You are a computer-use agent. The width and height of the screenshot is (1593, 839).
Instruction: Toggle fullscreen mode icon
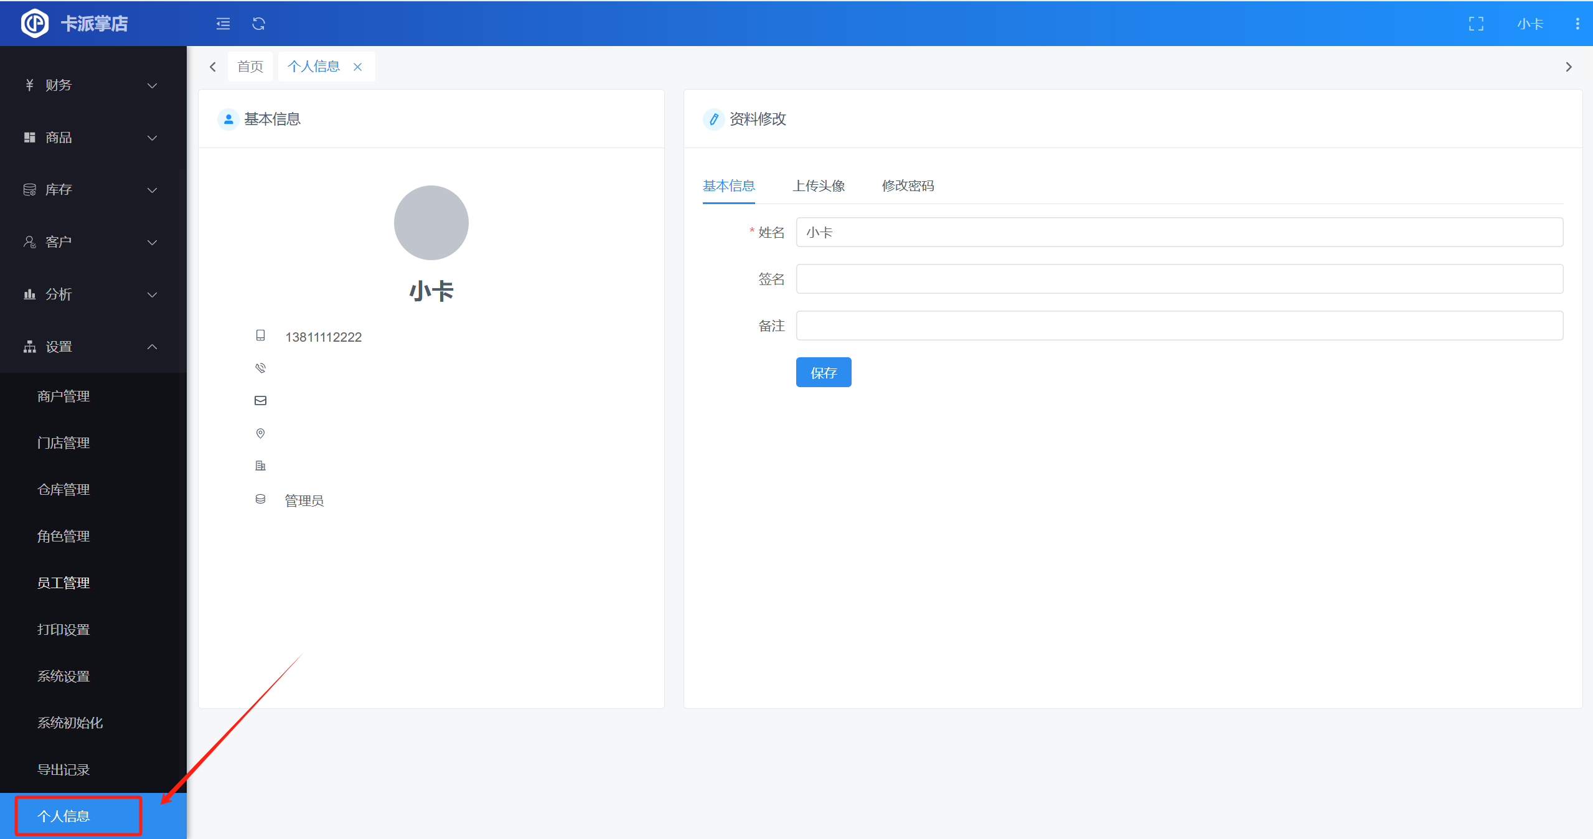click(x=1476, y=24)
